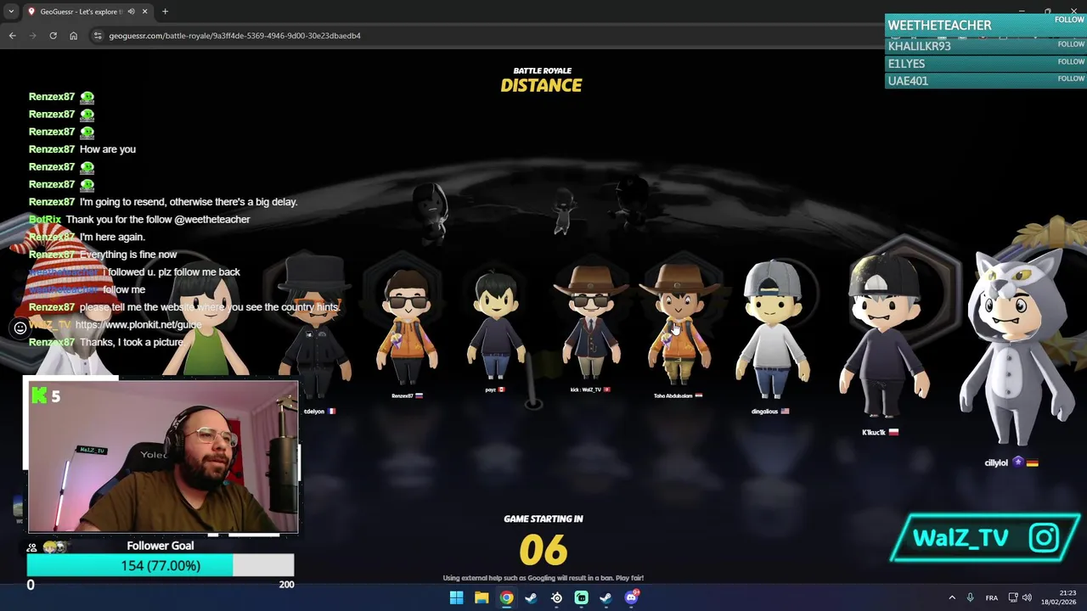Open the browser home page

point(73,36)
